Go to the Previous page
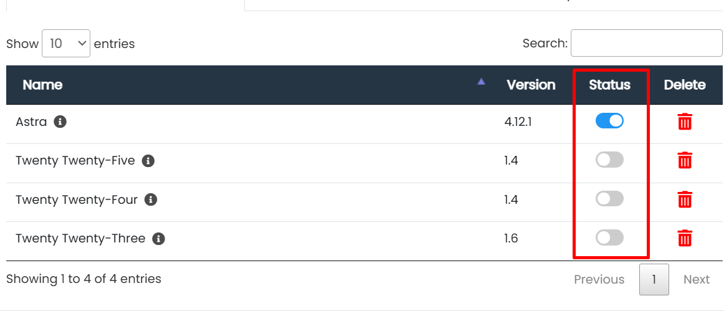Viewport: 724px width, 311px height. (x=599, y=279)
